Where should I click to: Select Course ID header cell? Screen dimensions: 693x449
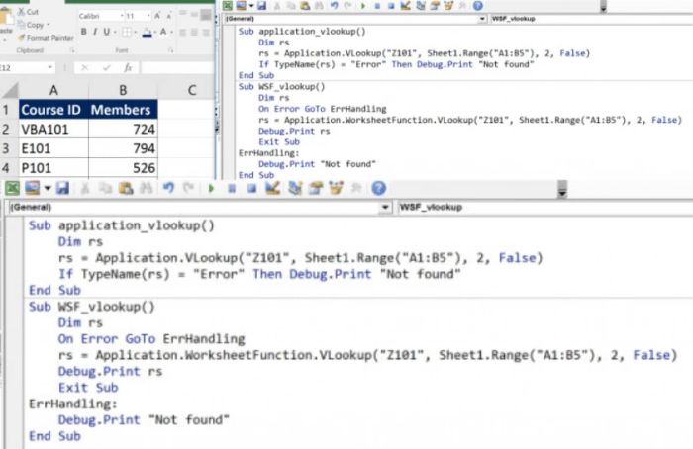tap(53, 110)
